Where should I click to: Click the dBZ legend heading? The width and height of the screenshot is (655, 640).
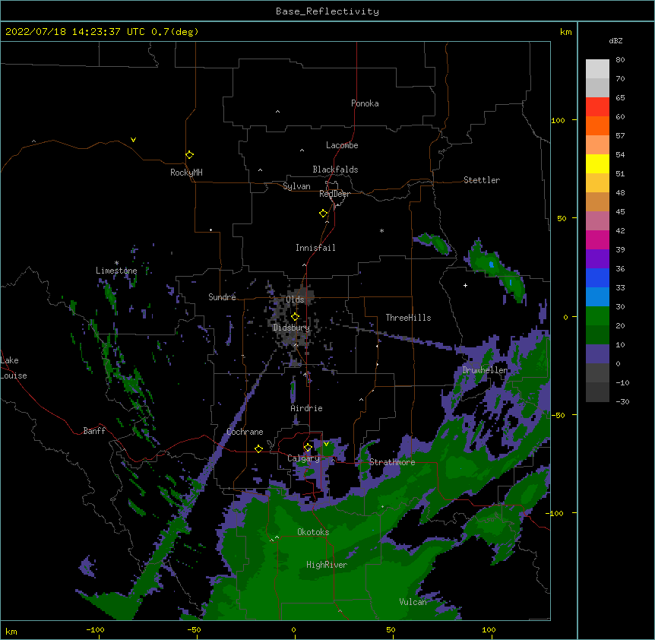[615, 40]
